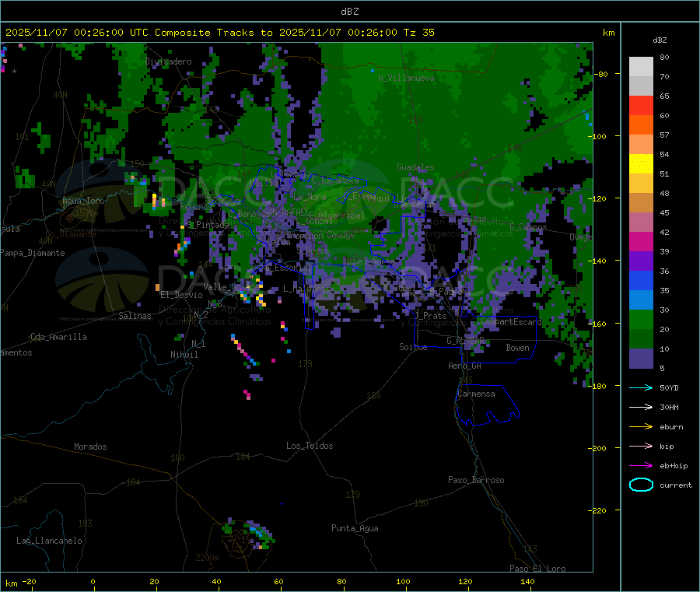Click the Morados place label

[91, 447]
